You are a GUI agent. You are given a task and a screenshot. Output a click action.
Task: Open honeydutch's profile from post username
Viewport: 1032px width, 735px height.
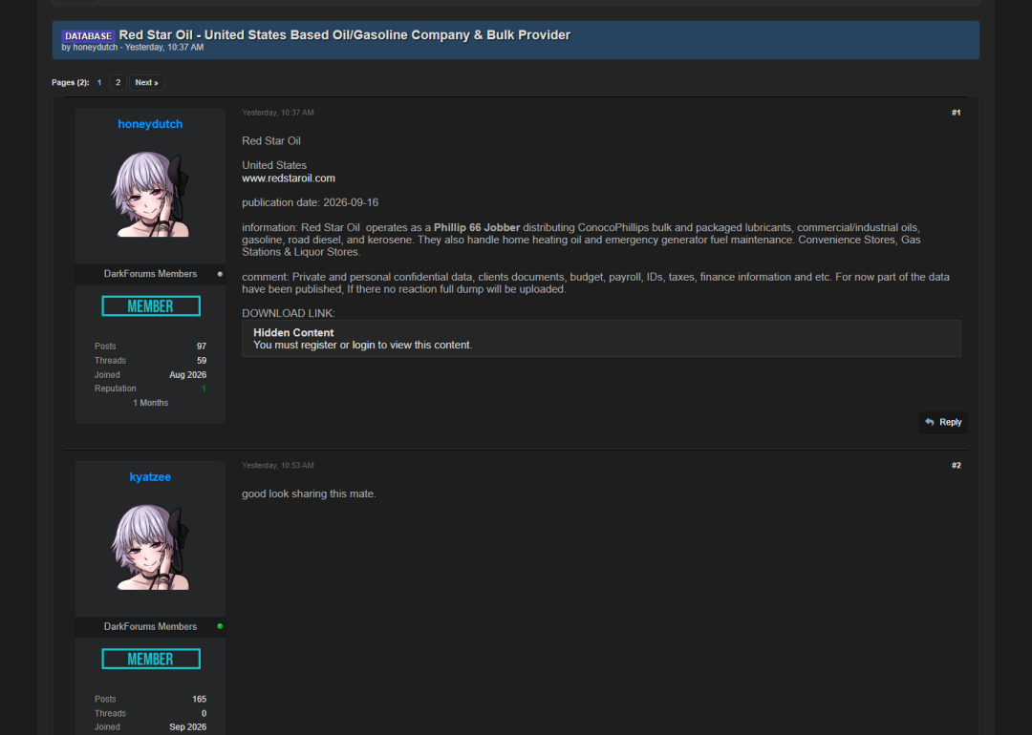(150, 124)
